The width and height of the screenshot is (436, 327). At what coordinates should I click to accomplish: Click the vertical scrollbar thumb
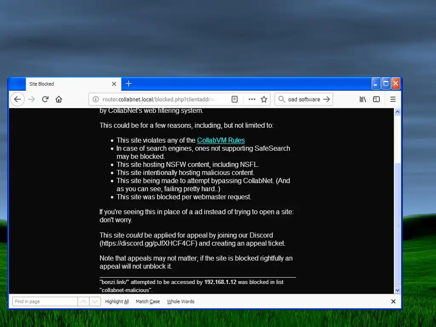398,224
